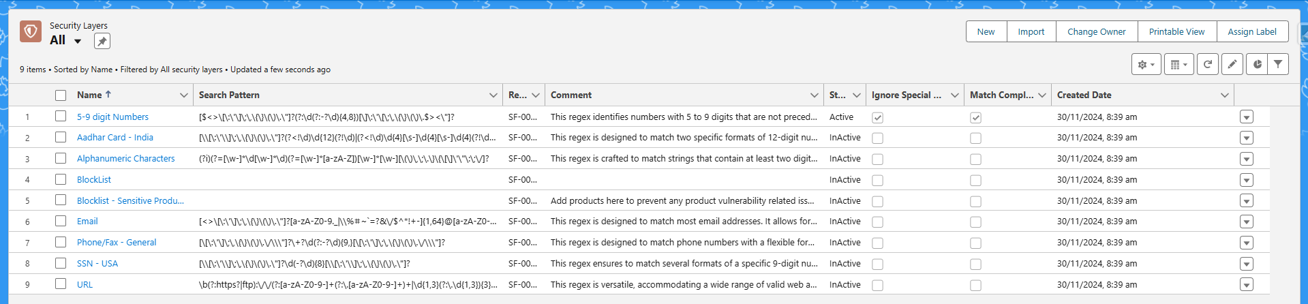The width and height of the screenshot is (1308, 304).
Task: Click the Printable View button
Action: coord(1176,31)
